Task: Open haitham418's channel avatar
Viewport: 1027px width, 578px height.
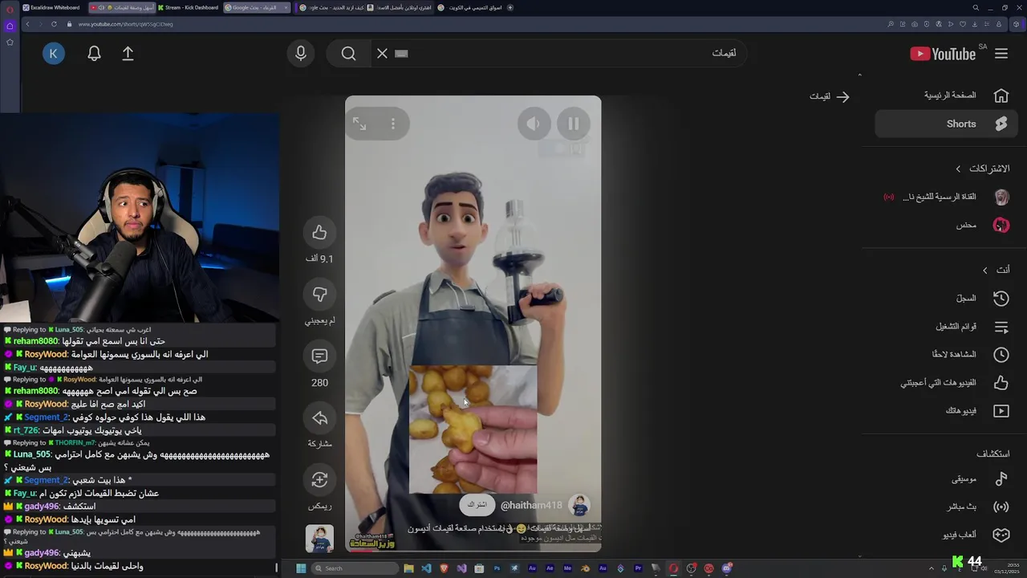Action: [x=579, y=505]
